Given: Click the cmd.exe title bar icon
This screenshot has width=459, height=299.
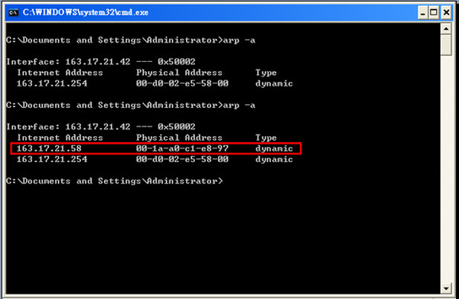Looking at the screenshot, I should (x=14, y=12).
